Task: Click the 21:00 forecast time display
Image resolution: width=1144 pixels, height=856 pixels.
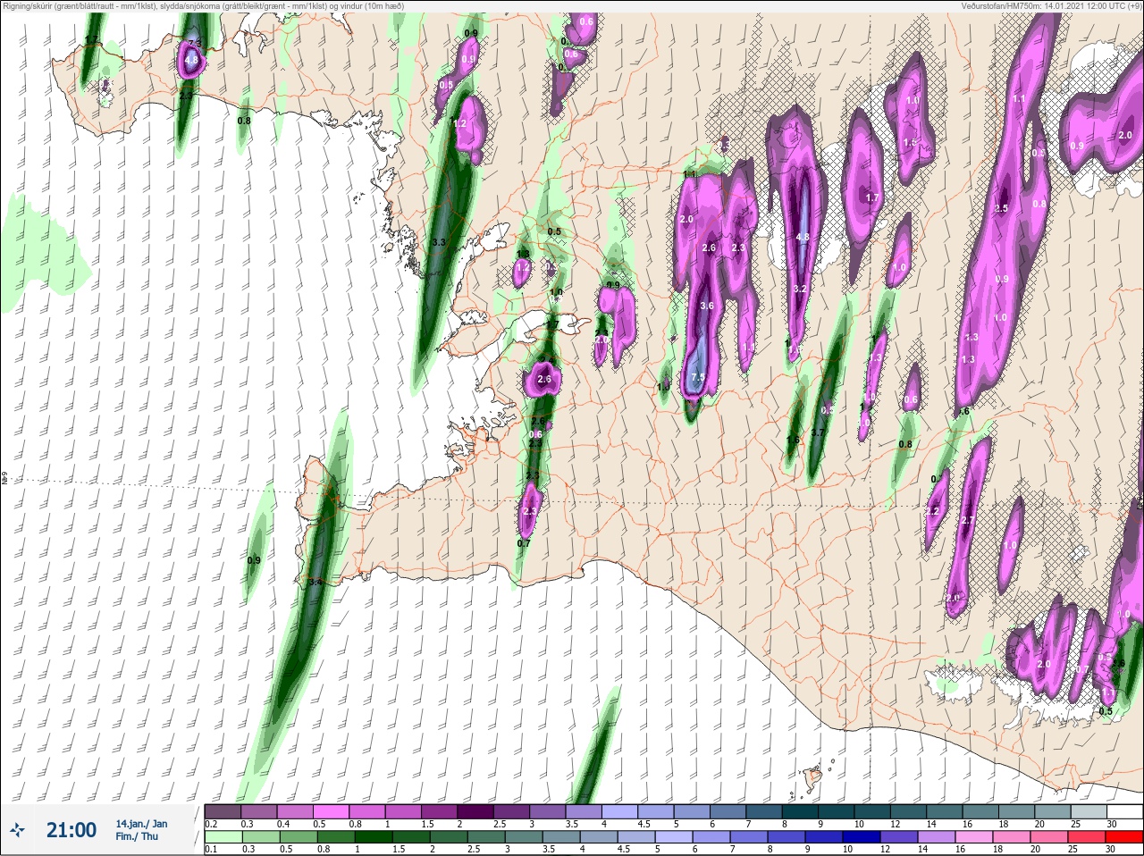Action: pos(71,830)
